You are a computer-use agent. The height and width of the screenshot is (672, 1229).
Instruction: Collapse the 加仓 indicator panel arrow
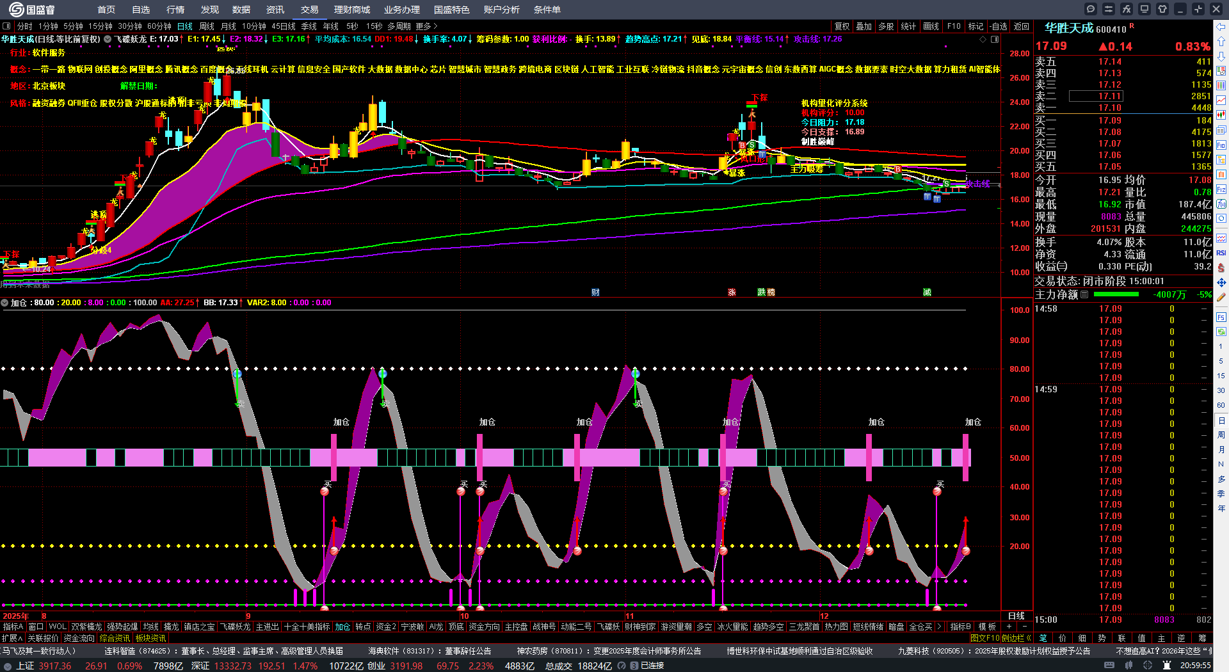pyautogui.click(x=4, y=303)
